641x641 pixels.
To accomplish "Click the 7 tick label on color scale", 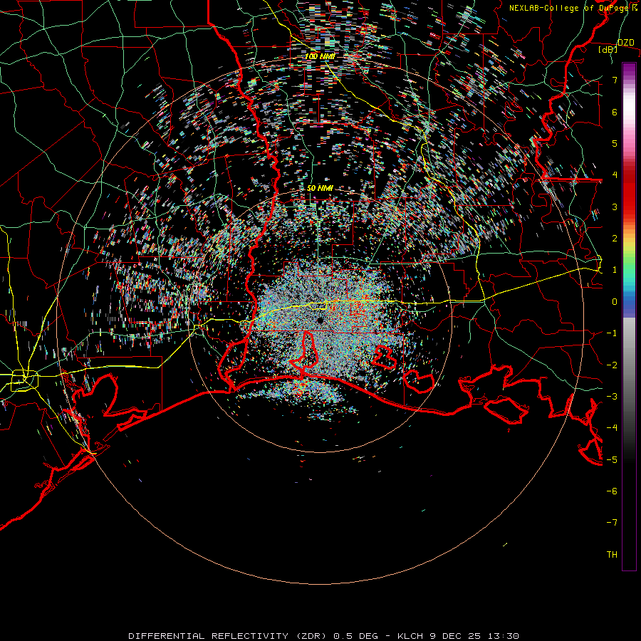I will 615,80.
